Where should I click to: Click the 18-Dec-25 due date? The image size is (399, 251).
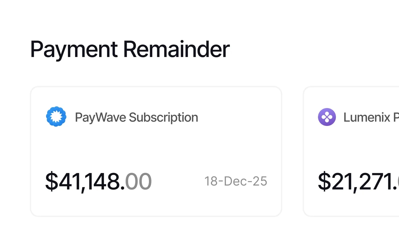(236, 181)
